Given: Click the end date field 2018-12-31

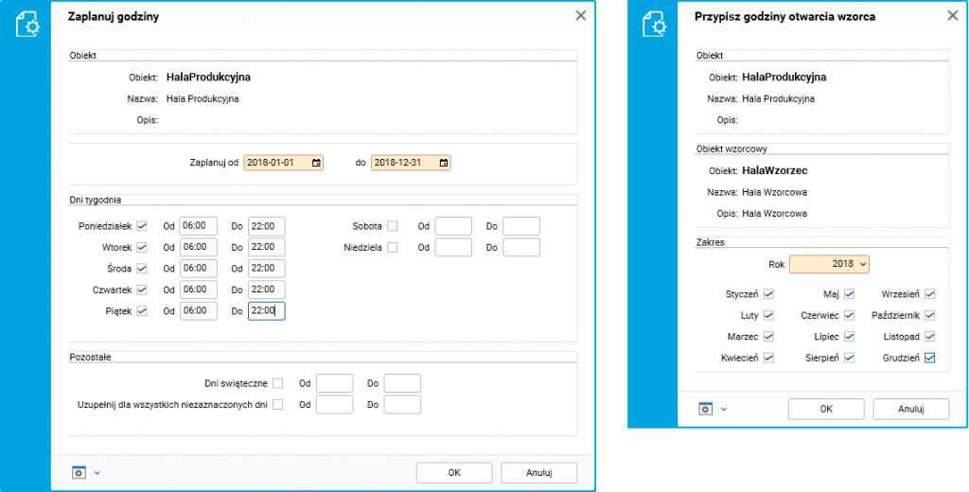Looking at the screenshot, I should click(x=411, y=163).
